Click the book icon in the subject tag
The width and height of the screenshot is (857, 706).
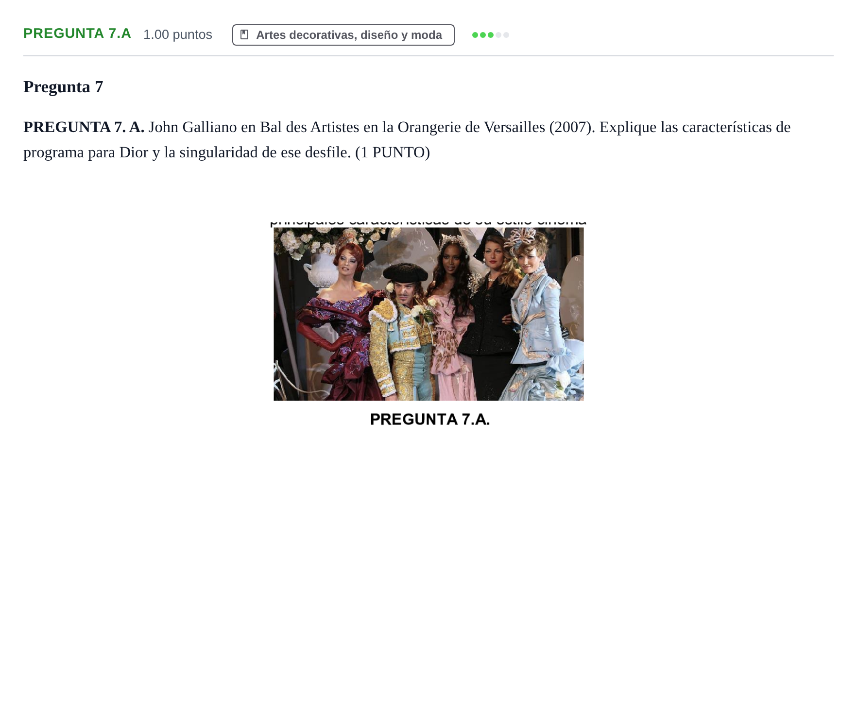[x=244, y=35]
